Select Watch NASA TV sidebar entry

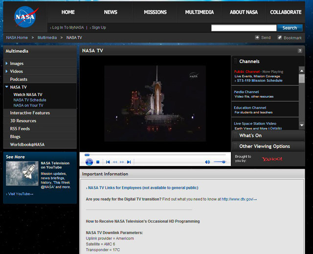[28, 94]
